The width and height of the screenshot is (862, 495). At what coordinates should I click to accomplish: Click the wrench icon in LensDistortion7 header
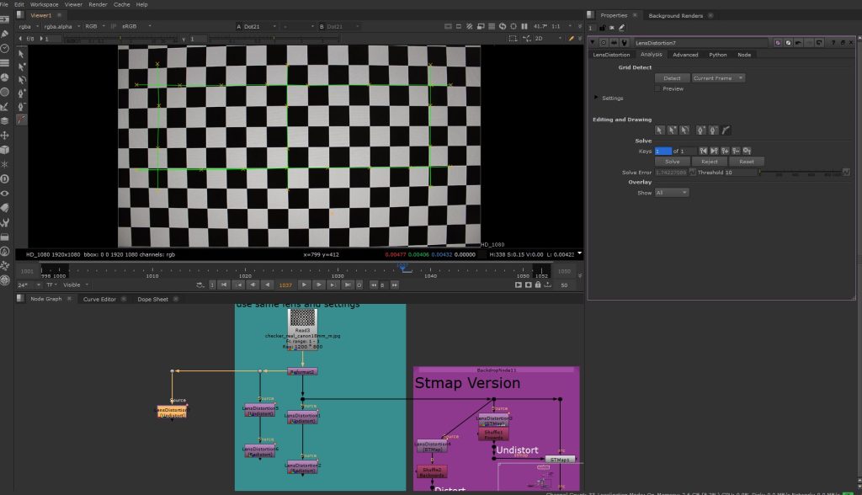coord(625,42)
